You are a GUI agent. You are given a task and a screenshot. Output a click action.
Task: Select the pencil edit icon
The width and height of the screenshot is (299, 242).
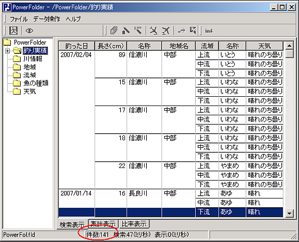point(126,30)
